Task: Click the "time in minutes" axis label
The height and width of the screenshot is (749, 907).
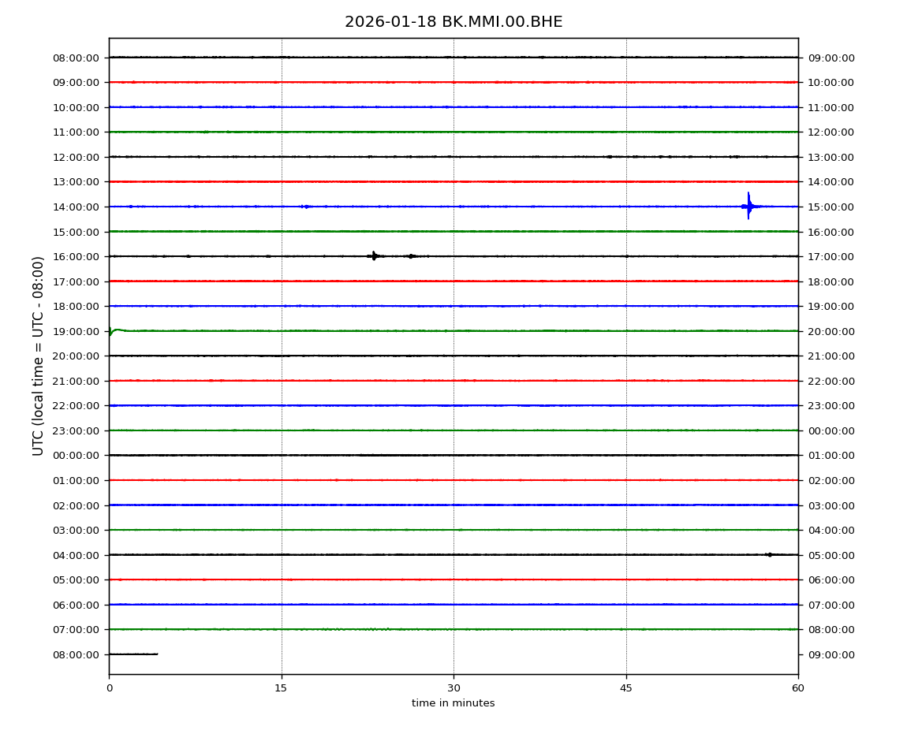Action: [x=453, y=703]
